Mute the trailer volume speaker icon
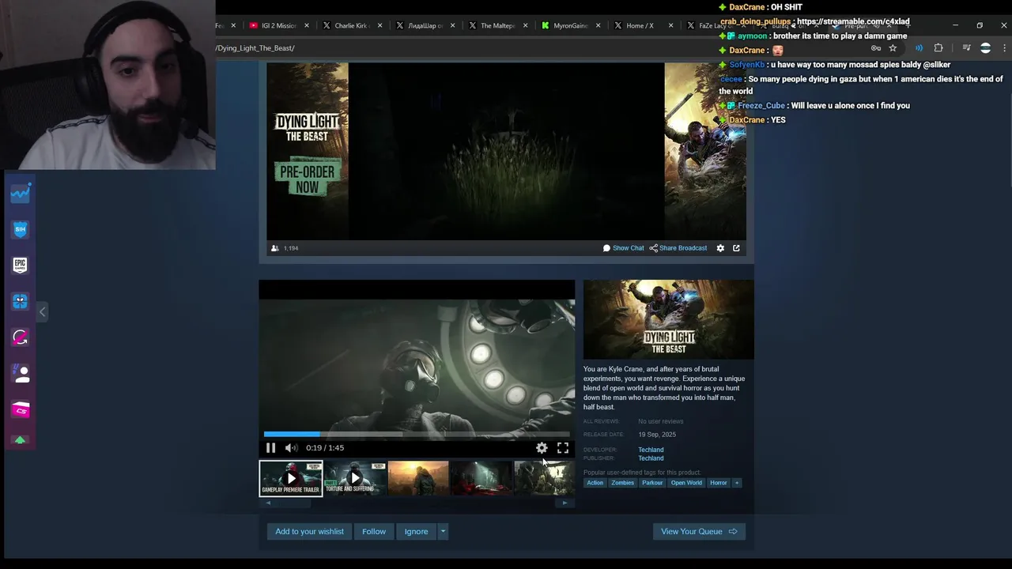The image size is (1012, 569). click(291, 448)
